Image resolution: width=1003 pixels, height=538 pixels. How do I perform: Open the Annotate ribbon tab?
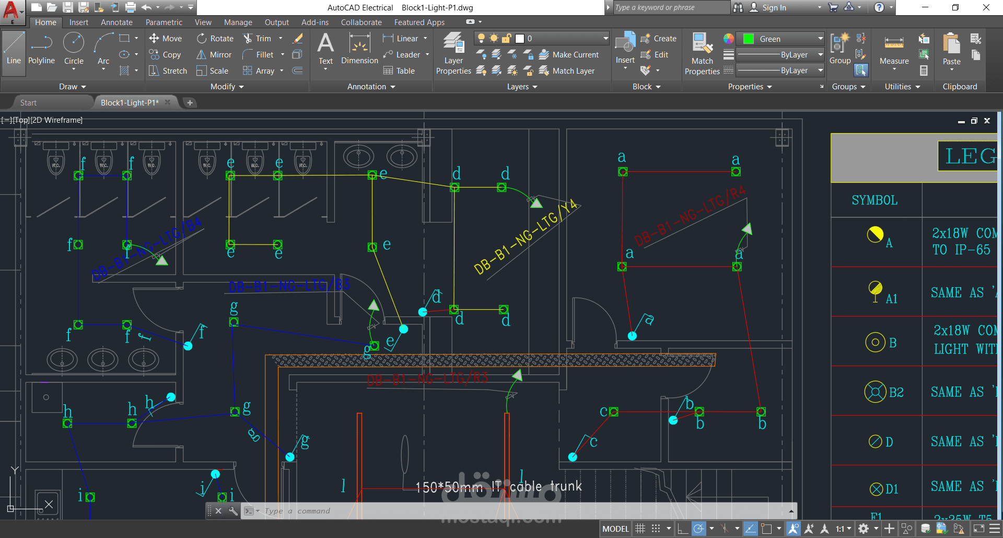(x=116, y=22)
